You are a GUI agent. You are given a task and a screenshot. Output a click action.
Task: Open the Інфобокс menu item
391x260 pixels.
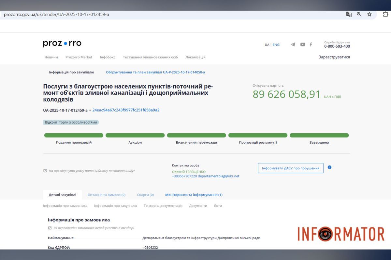pos(108,57)
